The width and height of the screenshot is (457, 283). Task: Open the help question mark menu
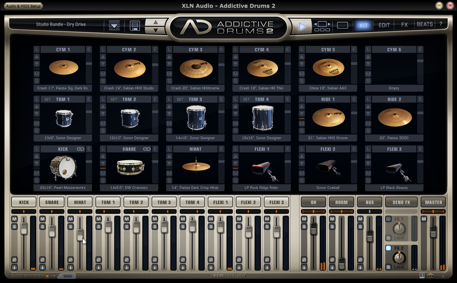(x=441, y=24)
